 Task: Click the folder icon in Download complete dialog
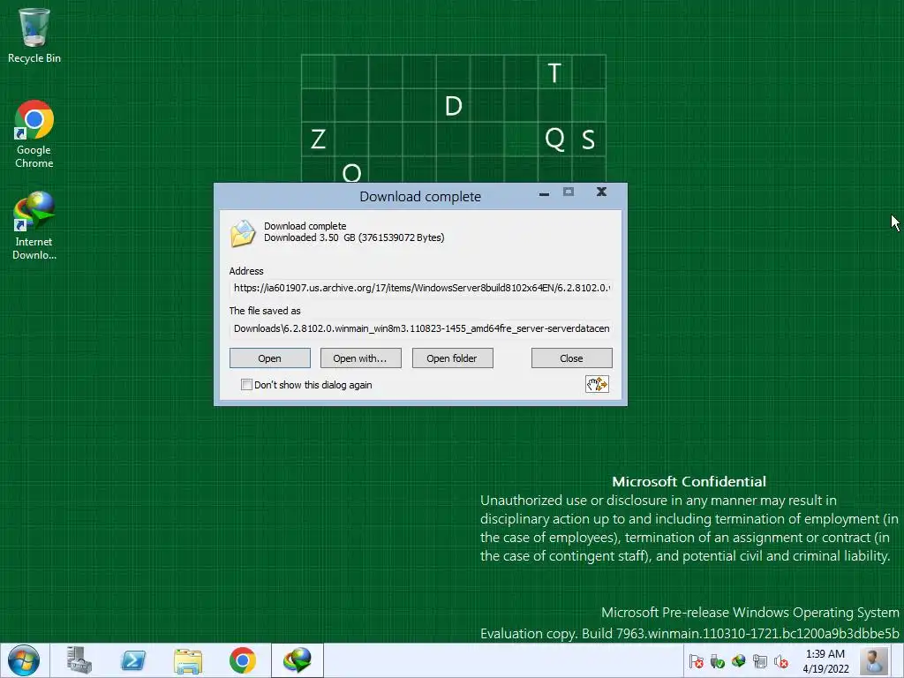[243, 233]
